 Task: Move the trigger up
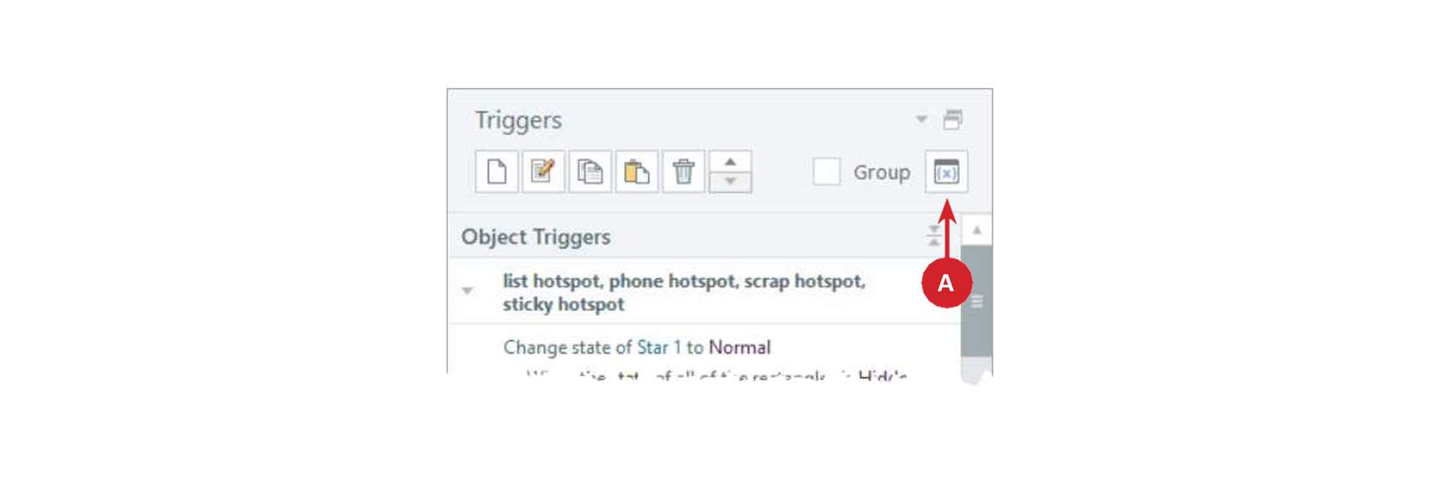(x=730, y=161)
